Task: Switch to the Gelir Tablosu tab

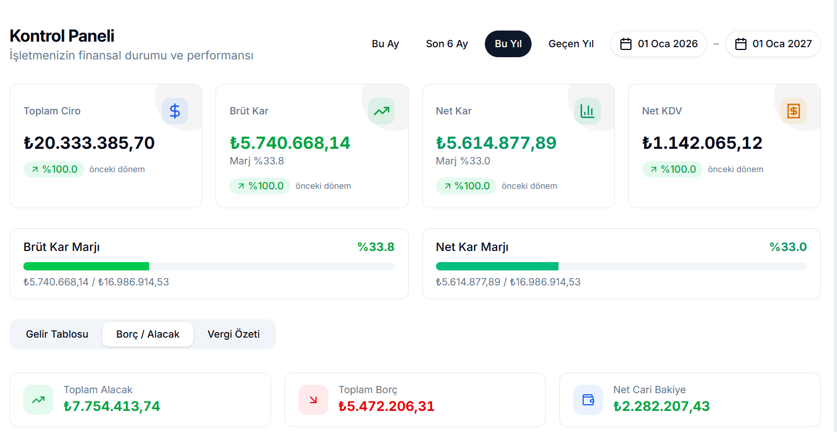Action: coord(56,334)
